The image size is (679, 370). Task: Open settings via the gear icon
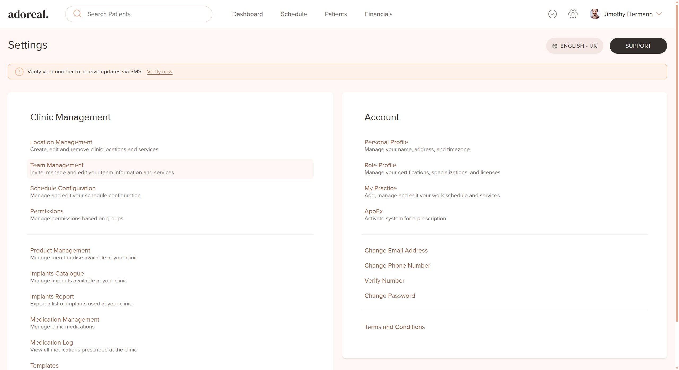(573, 14)
